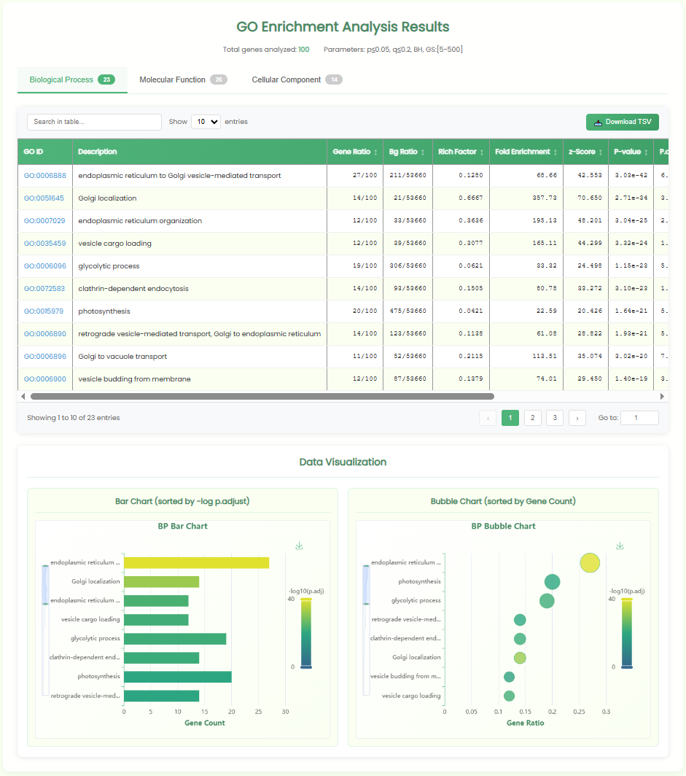Screen dimensions: 686x776
Task: Click the z-Score sort icon
Action: pos(601,152)
